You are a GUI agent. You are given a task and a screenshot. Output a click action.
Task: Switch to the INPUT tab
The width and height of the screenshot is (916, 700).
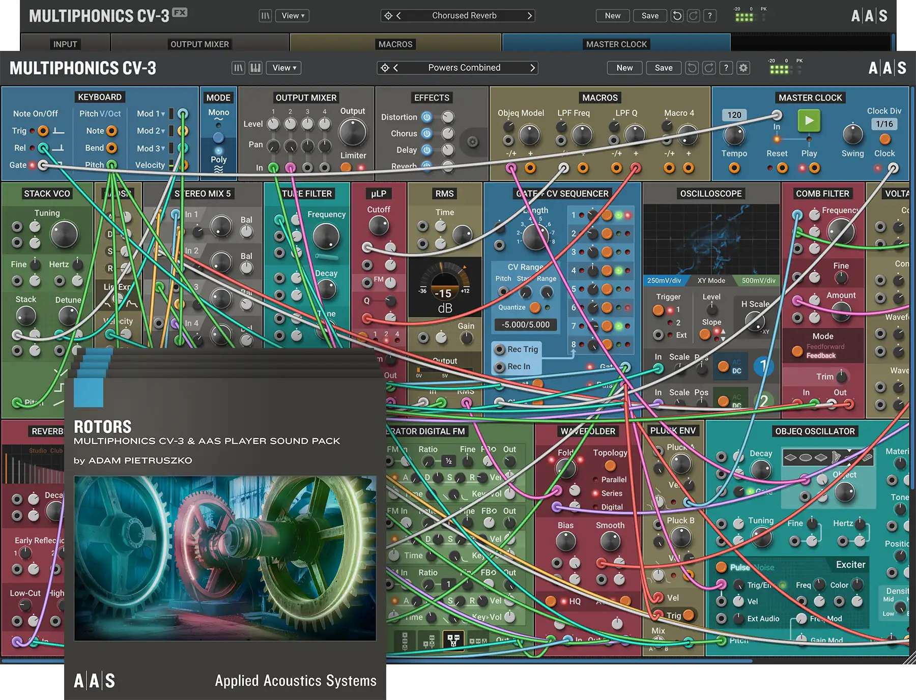click(65, 44)
